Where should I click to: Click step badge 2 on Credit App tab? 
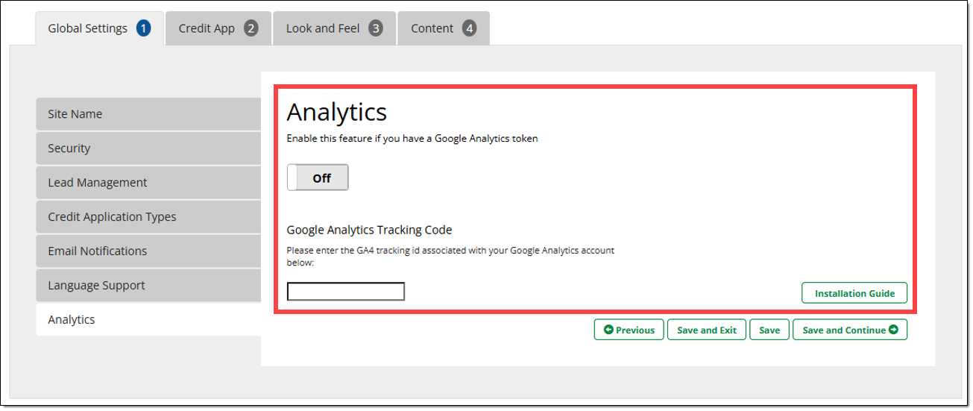pyautogui.click(x=251, y=28)
